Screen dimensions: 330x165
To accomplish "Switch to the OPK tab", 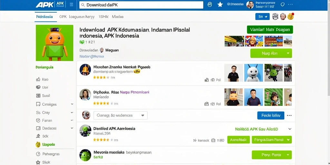I will tap(63, 17).
